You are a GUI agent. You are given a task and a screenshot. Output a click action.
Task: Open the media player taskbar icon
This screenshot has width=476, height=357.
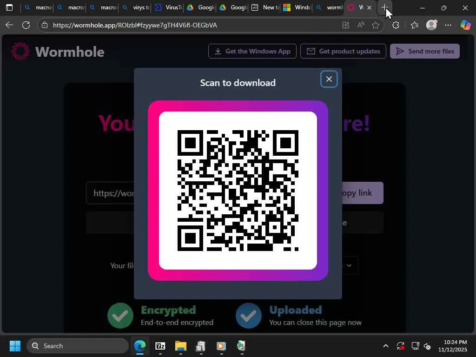(x=221, y=346)
